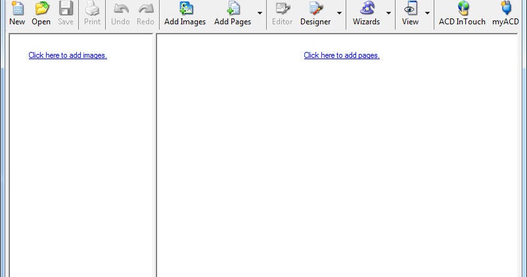Click the Print toolbar icon
527x277 pixels.
pyautogui.click(x=93, y=8)
